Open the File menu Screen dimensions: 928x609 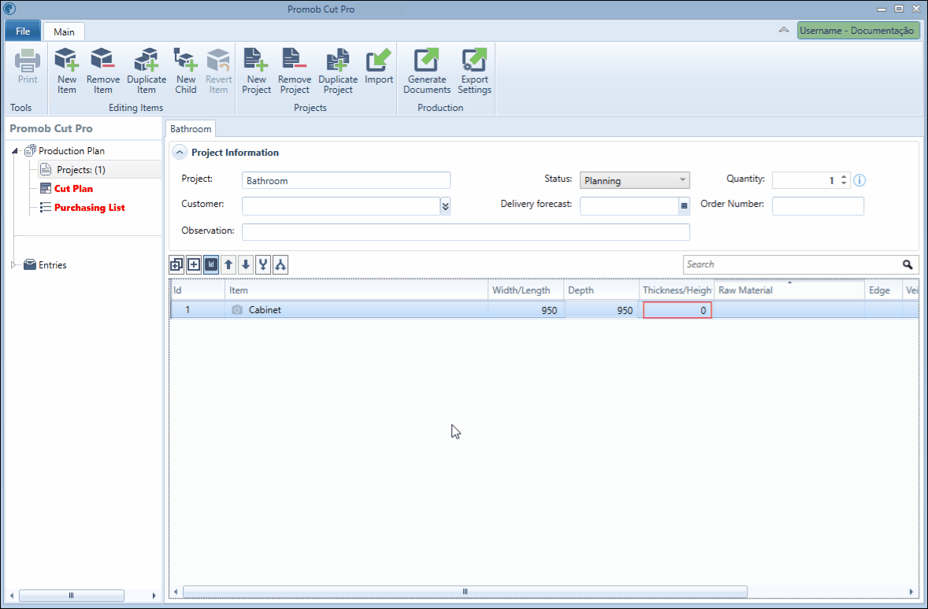[23, 31]
